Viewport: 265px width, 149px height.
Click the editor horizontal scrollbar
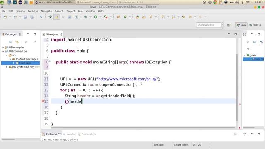pyautogui.click(x=143, y=127)
